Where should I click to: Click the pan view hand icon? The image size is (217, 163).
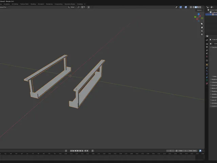point(202,28)
